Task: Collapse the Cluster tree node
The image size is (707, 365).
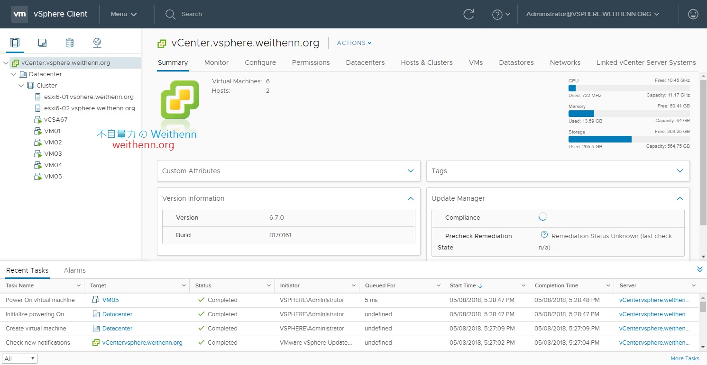Action: 20,85
